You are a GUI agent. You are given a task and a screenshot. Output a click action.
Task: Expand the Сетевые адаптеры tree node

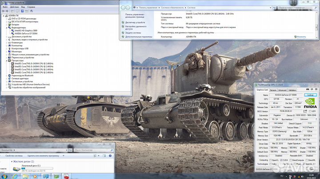pyautogui.click(x=7, y=79)
